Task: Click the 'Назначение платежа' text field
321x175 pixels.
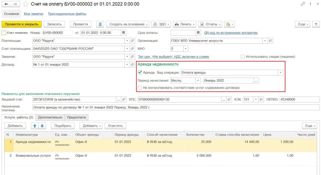Action: [176, 107]
